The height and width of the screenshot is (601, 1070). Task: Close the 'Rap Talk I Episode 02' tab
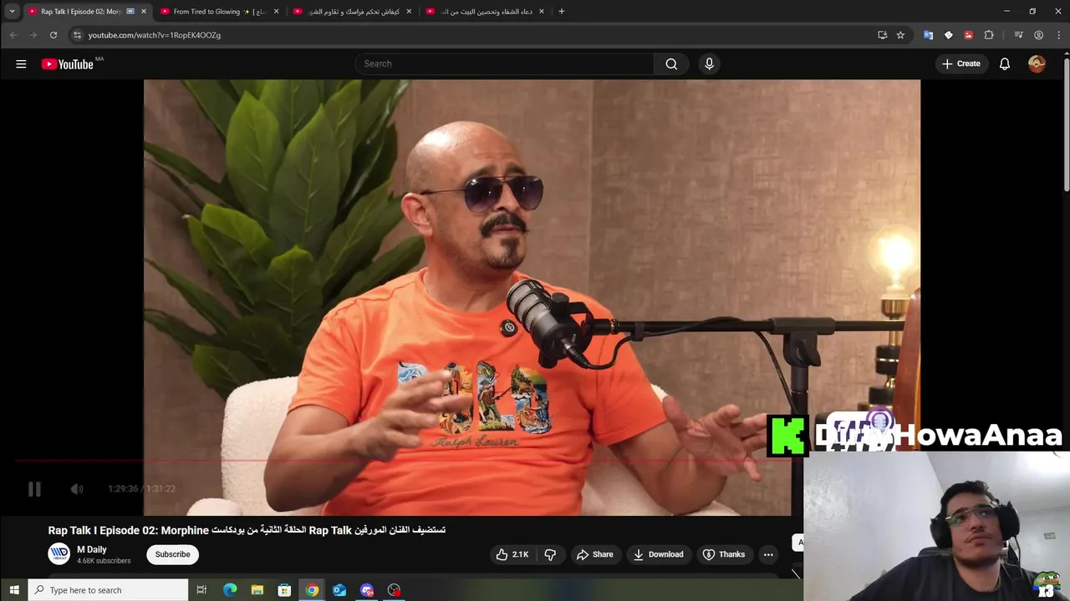[x=144, y=12]
